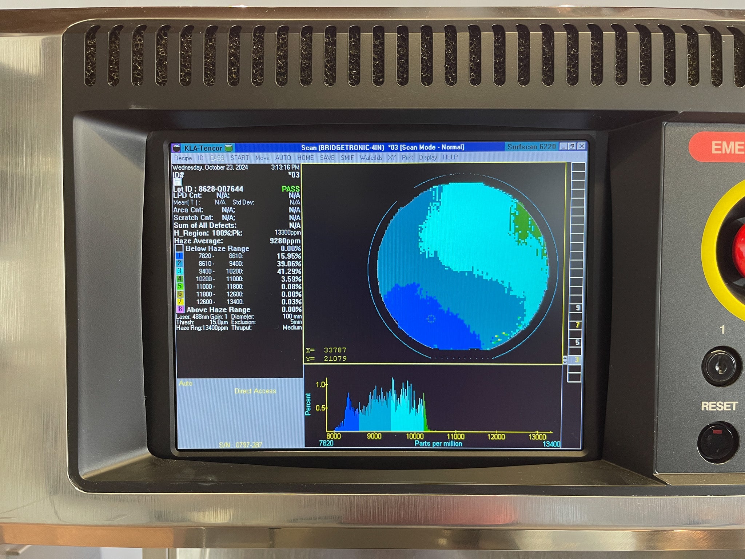Click the green wafer cassette icon beside KLA-Tencor
Screen dimensions: 745x559
228,148
